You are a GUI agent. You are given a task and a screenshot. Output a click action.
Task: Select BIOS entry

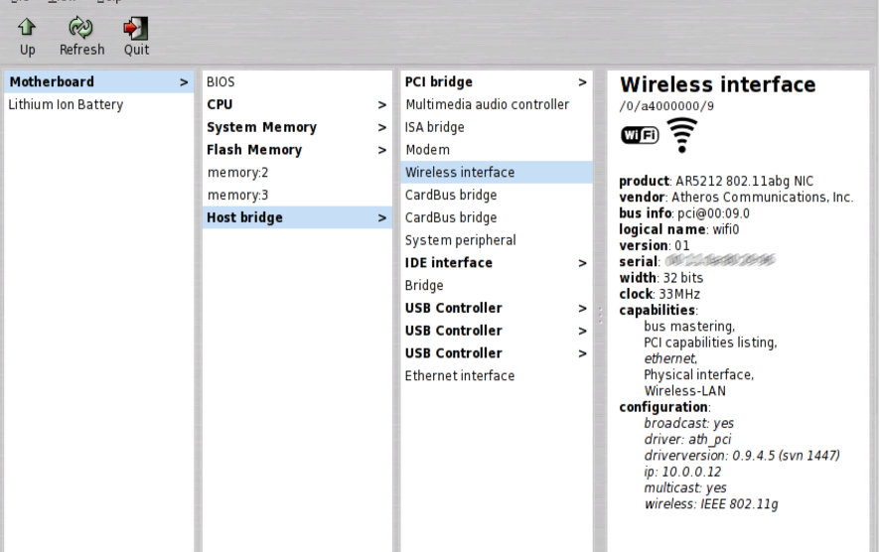coord(297,81)
